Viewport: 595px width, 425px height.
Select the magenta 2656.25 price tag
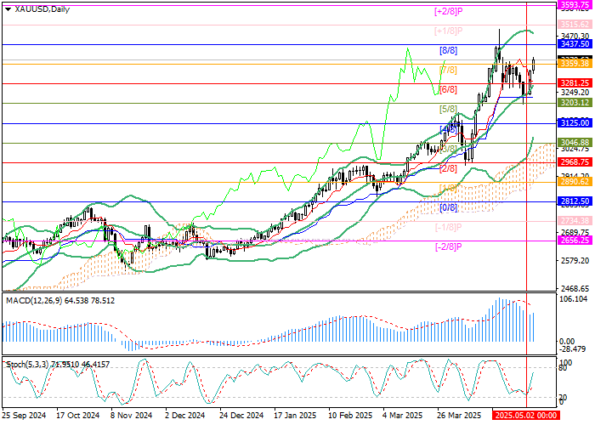click(x=575, y=241)
